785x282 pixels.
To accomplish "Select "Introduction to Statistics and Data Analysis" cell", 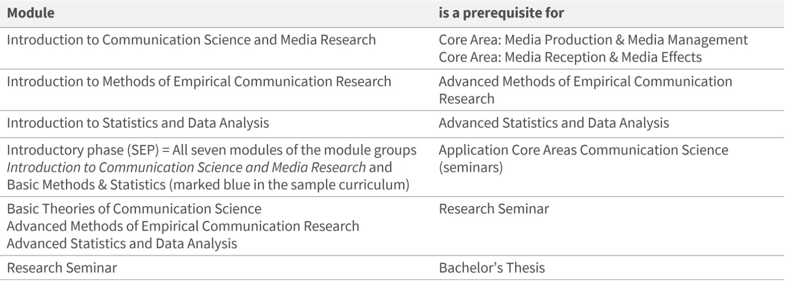I will (x=138, y=123).
